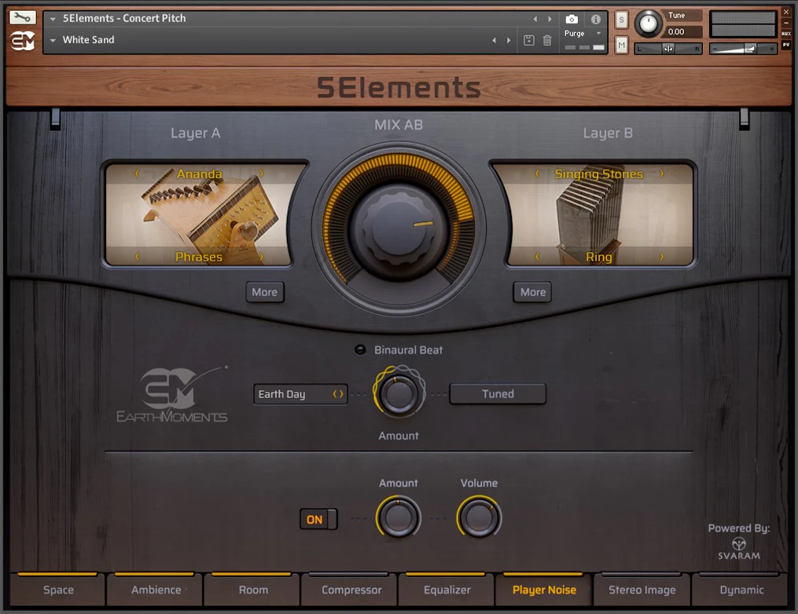Toggle the Tuned mode button

point(498,394)
